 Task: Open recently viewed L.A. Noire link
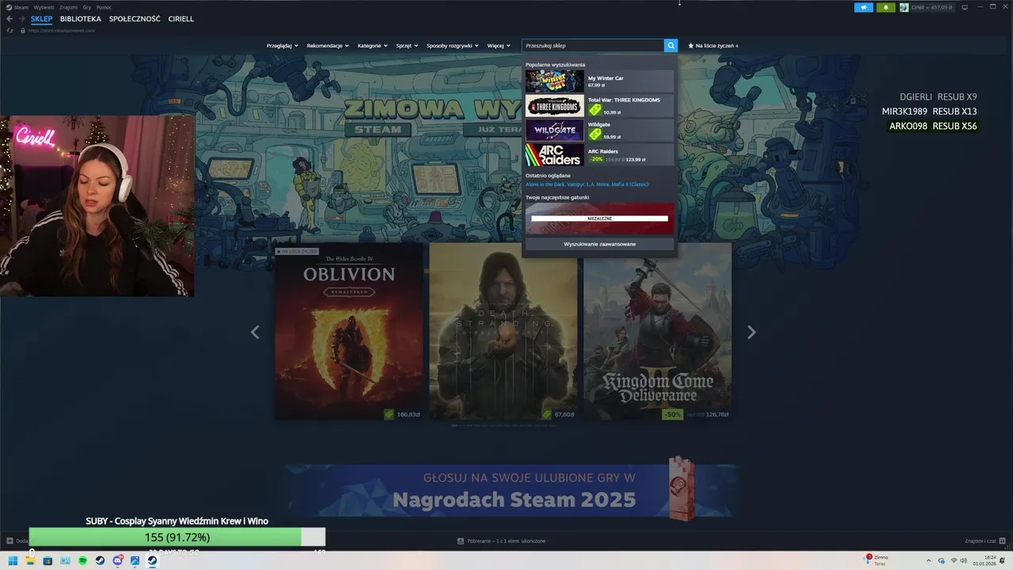click(x=598, y=184)
